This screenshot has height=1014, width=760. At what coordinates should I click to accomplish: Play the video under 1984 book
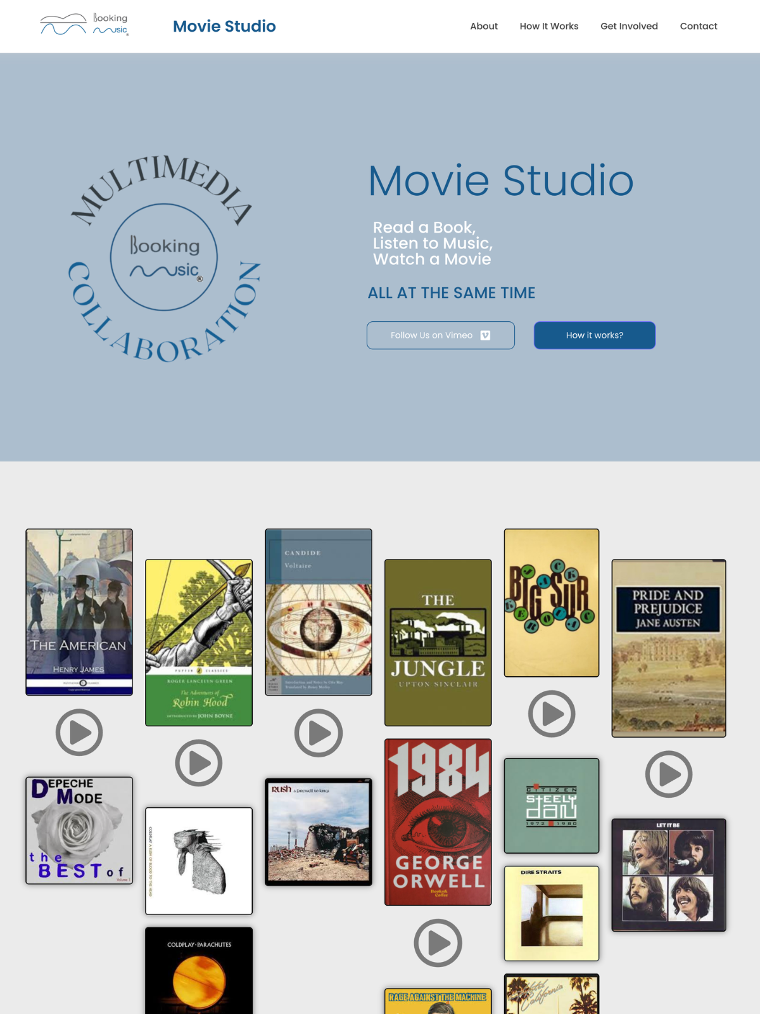tap(438, 943)
